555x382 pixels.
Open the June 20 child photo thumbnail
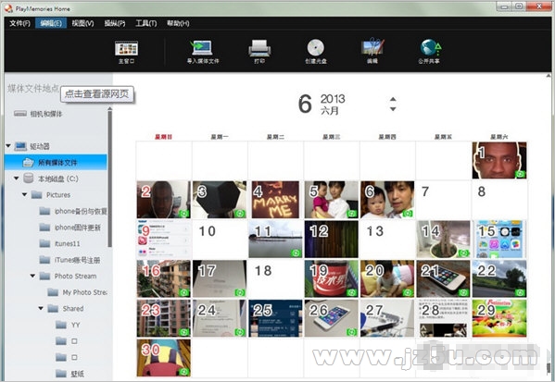(387, 278)
